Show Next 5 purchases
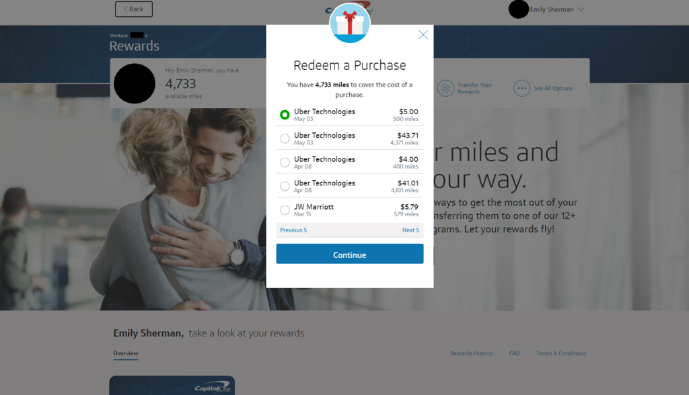 pyautogui.click(x=411, y=230)
